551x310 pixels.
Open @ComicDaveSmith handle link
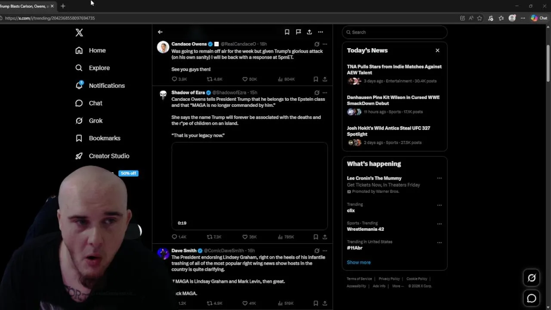(x=224, y=251)
